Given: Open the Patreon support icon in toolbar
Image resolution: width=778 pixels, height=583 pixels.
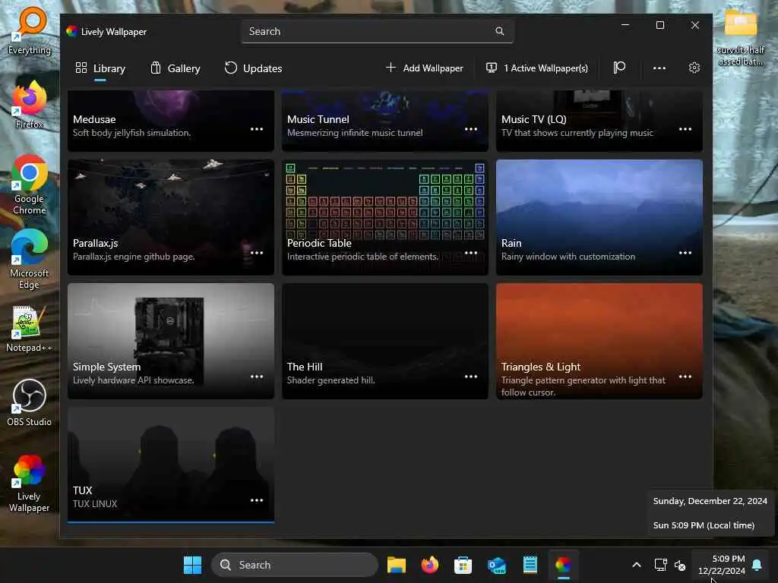Looking at the screenshot, I should pos(619,68).
